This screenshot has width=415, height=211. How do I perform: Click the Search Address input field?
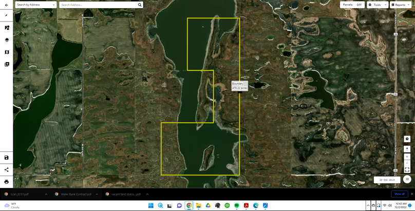coord(98,5)
